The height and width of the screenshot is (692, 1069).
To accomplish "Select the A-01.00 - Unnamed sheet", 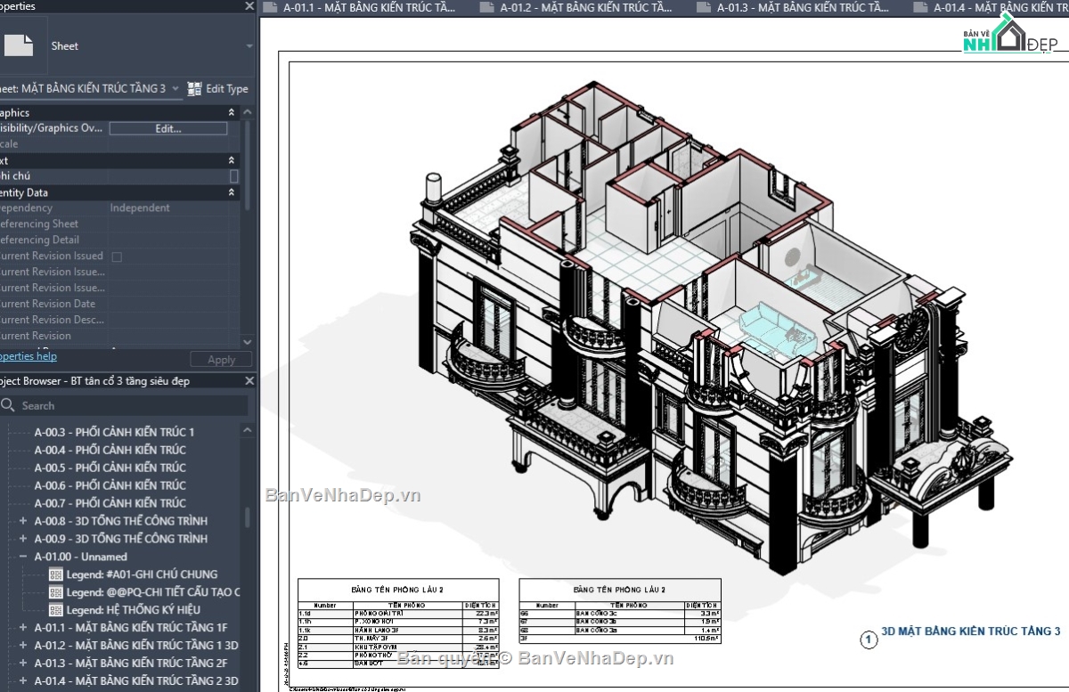I will pos(81,557).
